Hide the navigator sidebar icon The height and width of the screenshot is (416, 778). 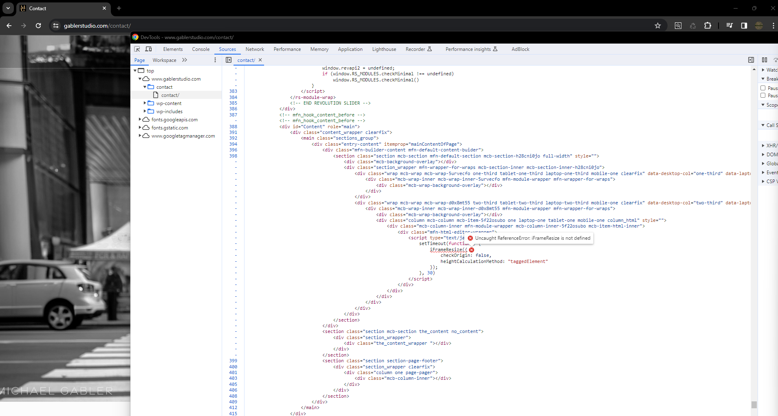(229, 60)
